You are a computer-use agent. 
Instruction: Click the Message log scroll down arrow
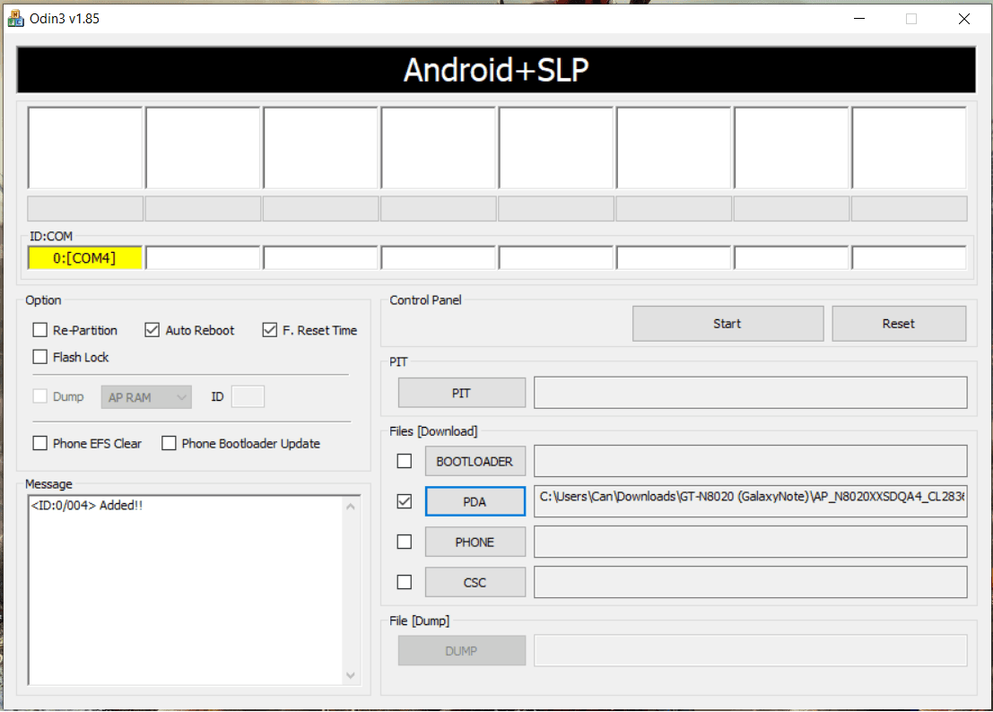[350, 675]
